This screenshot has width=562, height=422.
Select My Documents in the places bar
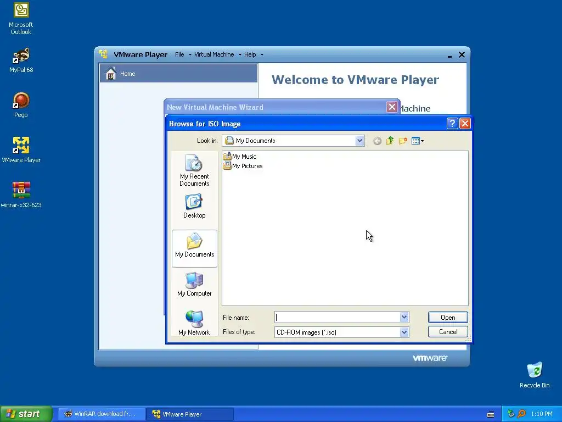pos(194,248)
